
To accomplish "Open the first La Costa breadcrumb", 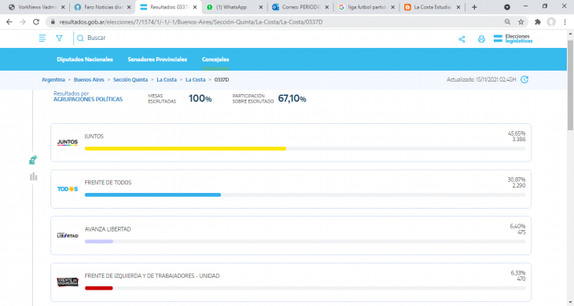I will (x=167, y=79).
